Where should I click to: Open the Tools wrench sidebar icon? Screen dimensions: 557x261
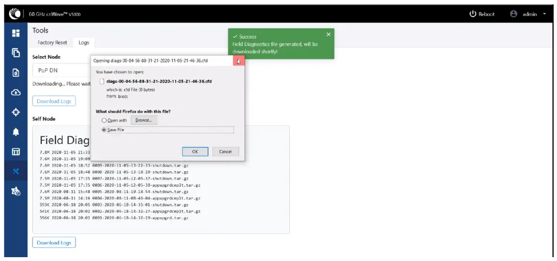[16, 172]
